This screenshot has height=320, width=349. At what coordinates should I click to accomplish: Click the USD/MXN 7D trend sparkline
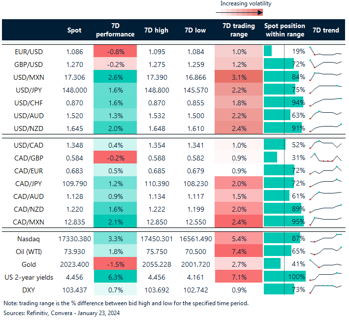click(325, 77)
